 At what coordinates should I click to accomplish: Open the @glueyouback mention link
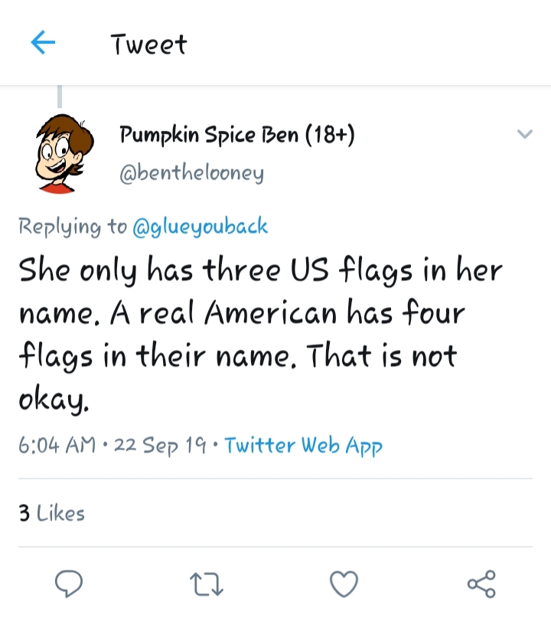point(201,227)
